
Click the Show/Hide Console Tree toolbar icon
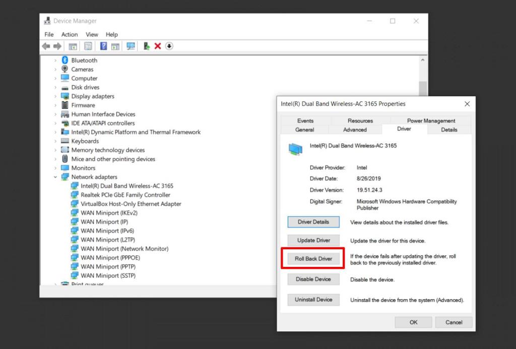click(72, 46)
